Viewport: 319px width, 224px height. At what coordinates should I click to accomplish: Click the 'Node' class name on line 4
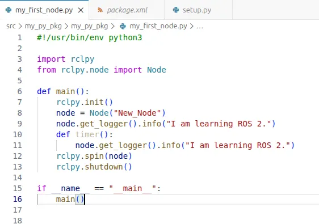(157, 70)
